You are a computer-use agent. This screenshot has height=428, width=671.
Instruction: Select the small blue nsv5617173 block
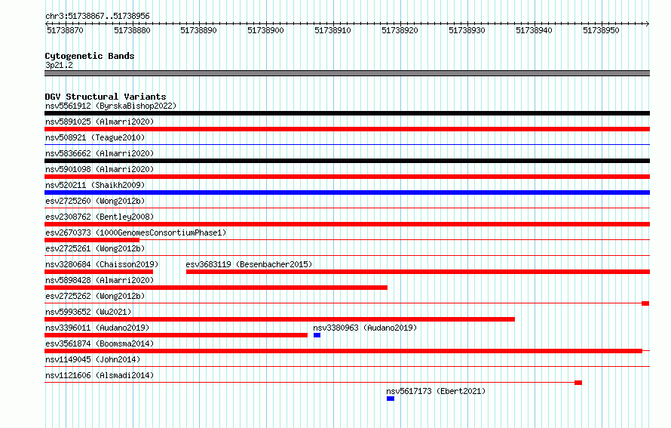pyautogui.click(x=391, y=399)
